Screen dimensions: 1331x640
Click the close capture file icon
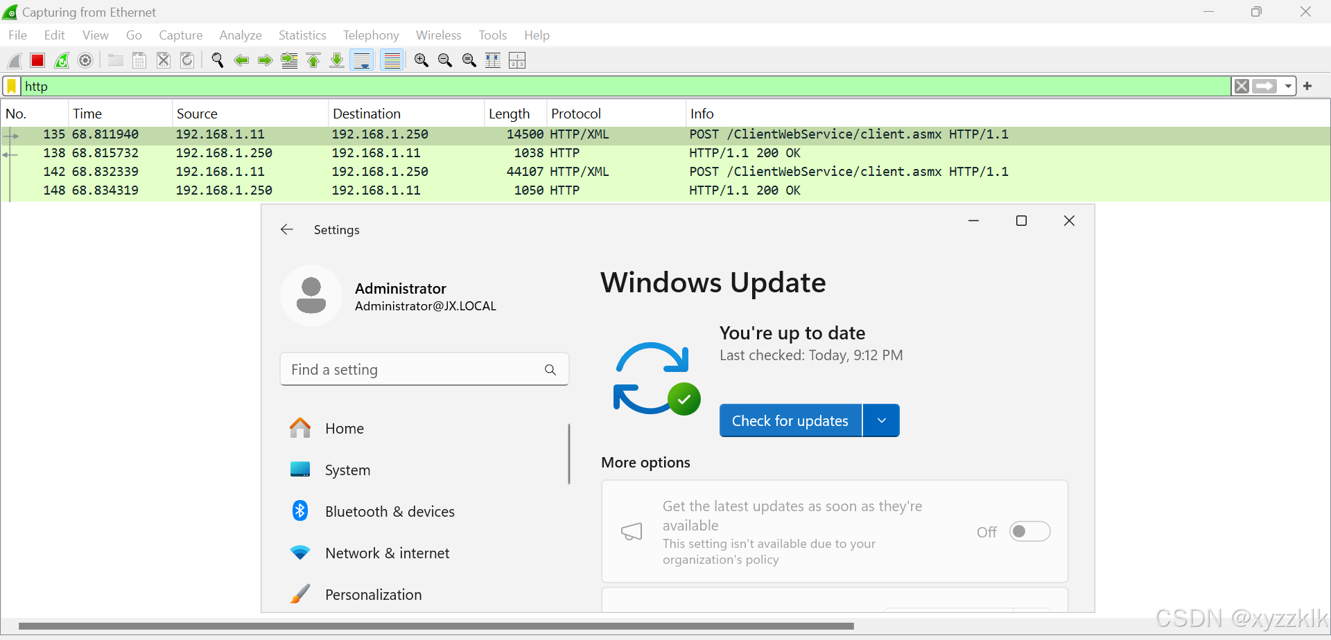164,61
